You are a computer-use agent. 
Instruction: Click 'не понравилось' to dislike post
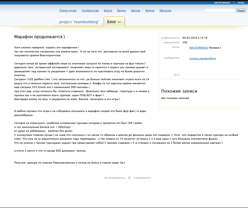pyautogui.click(x=114, y=178)
